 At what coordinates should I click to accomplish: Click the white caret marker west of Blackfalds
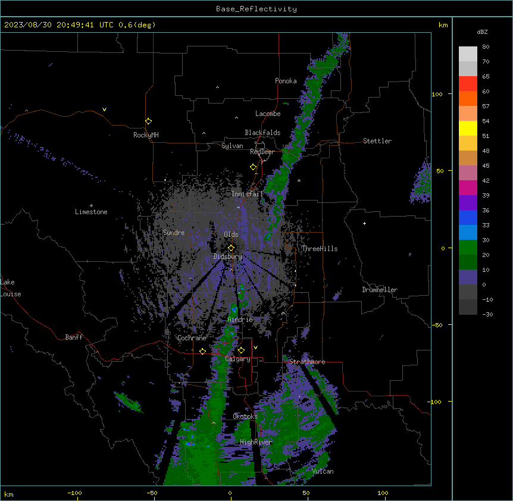click(204, 133)
